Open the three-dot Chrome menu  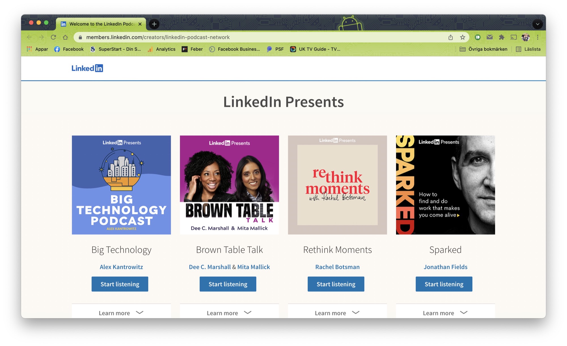(x=538, y=37)
